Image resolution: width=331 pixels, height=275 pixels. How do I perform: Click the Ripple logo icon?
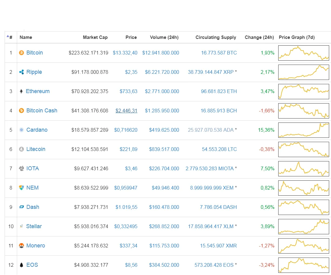point(21,72)
